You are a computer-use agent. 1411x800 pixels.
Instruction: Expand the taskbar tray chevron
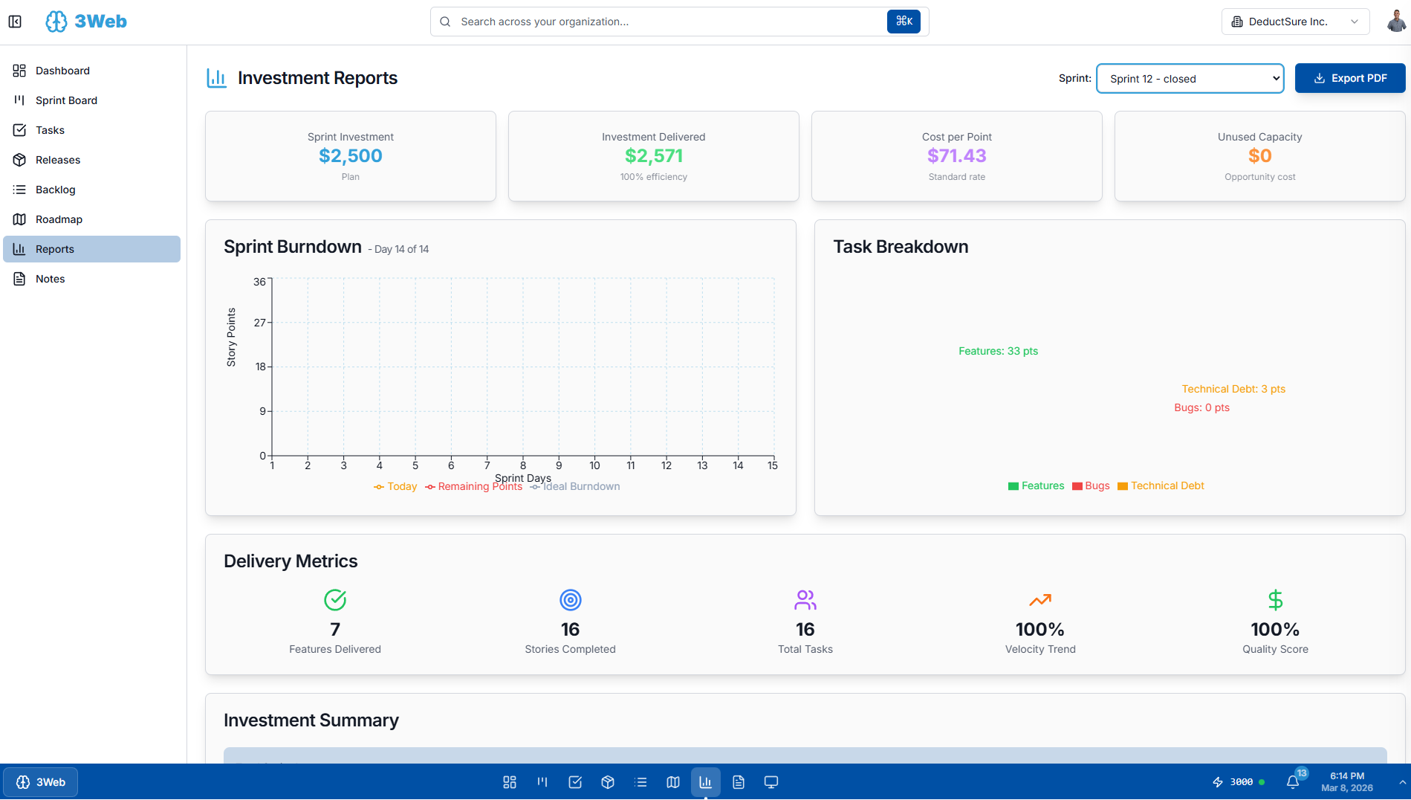click(1402, 782)
